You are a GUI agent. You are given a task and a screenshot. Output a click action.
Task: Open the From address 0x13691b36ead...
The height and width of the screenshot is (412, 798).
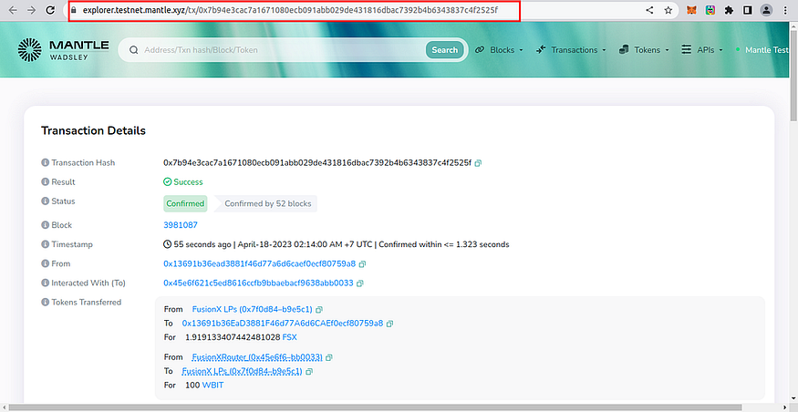click(x=259, y=264)
